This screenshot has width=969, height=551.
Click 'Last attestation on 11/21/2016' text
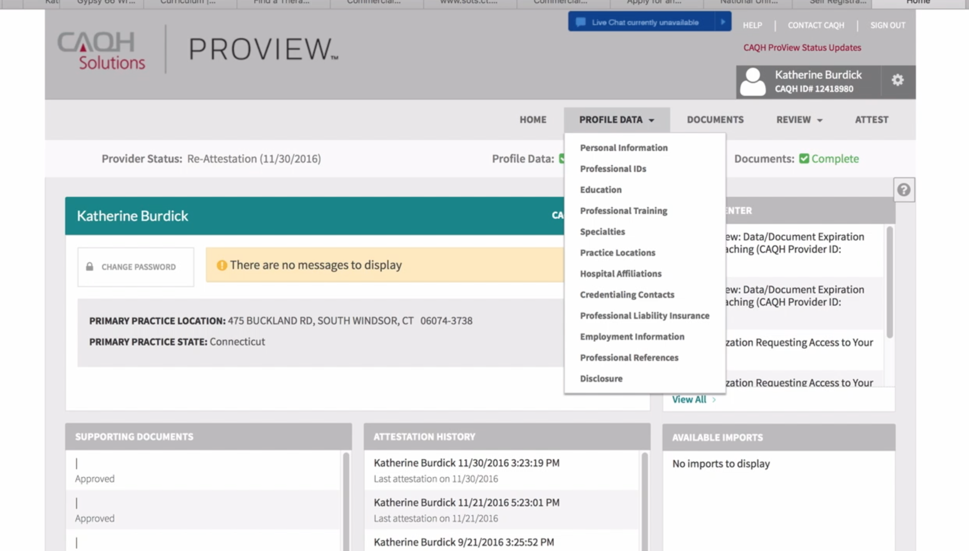(x=436, y=519)
